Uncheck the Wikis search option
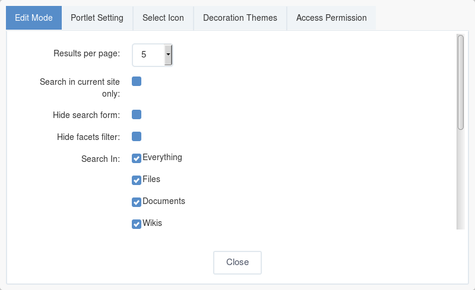Screen dimensions: 475x290 pyautogui.click(x=137, y=224)
